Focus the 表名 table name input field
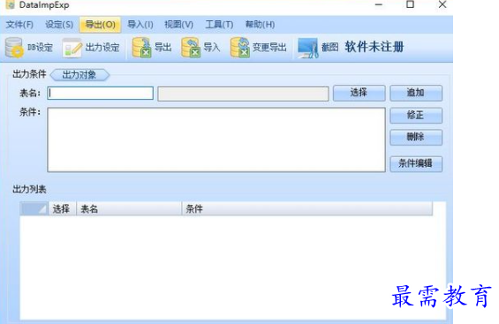The image size is (499, 324). [101, 94]
